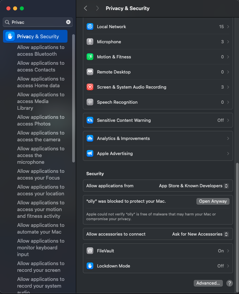239x294 pixels.
Task: Click the FileVault house icon
Action: pyautogui.click(x=90, y=251)
